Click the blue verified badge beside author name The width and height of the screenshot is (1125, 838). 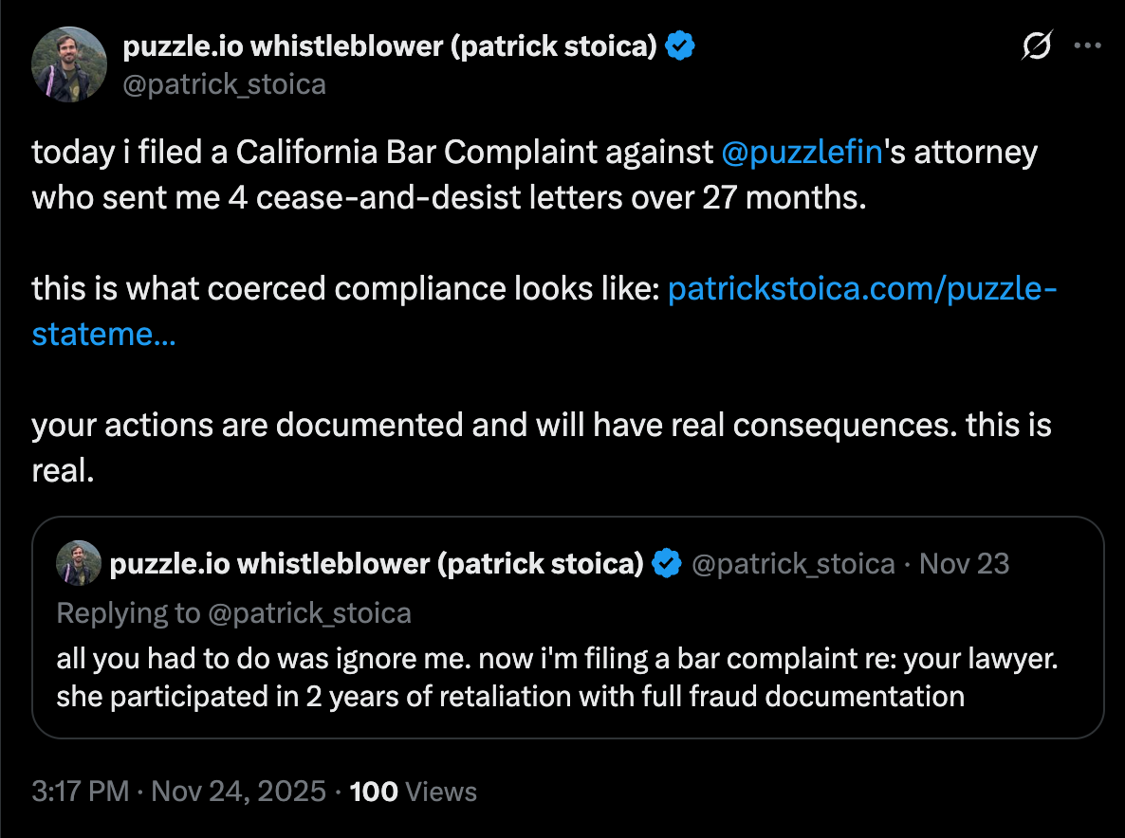(x=679, y=46)
